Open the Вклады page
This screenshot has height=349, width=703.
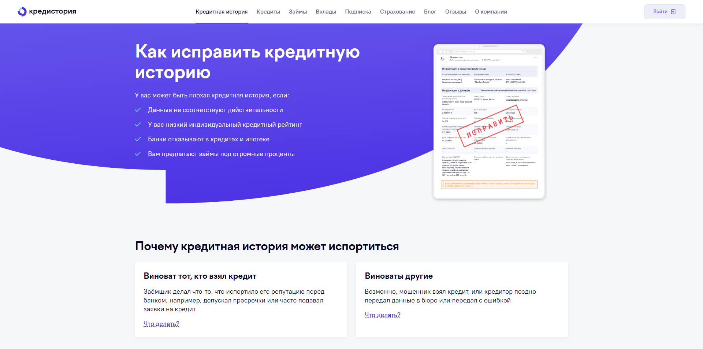point(326,11)
